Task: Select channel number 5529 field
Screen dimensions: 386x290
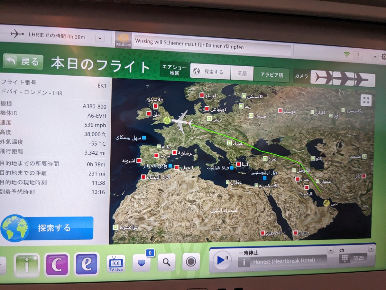Action: pos(359,258)
